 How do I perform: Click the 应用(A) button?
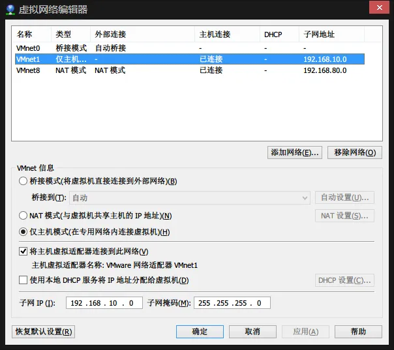305,332
